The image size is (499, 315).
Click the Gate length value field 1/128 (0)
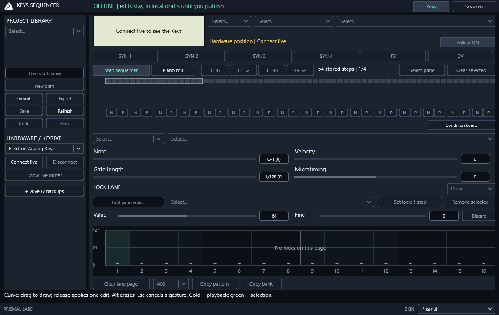click(274, 177)
